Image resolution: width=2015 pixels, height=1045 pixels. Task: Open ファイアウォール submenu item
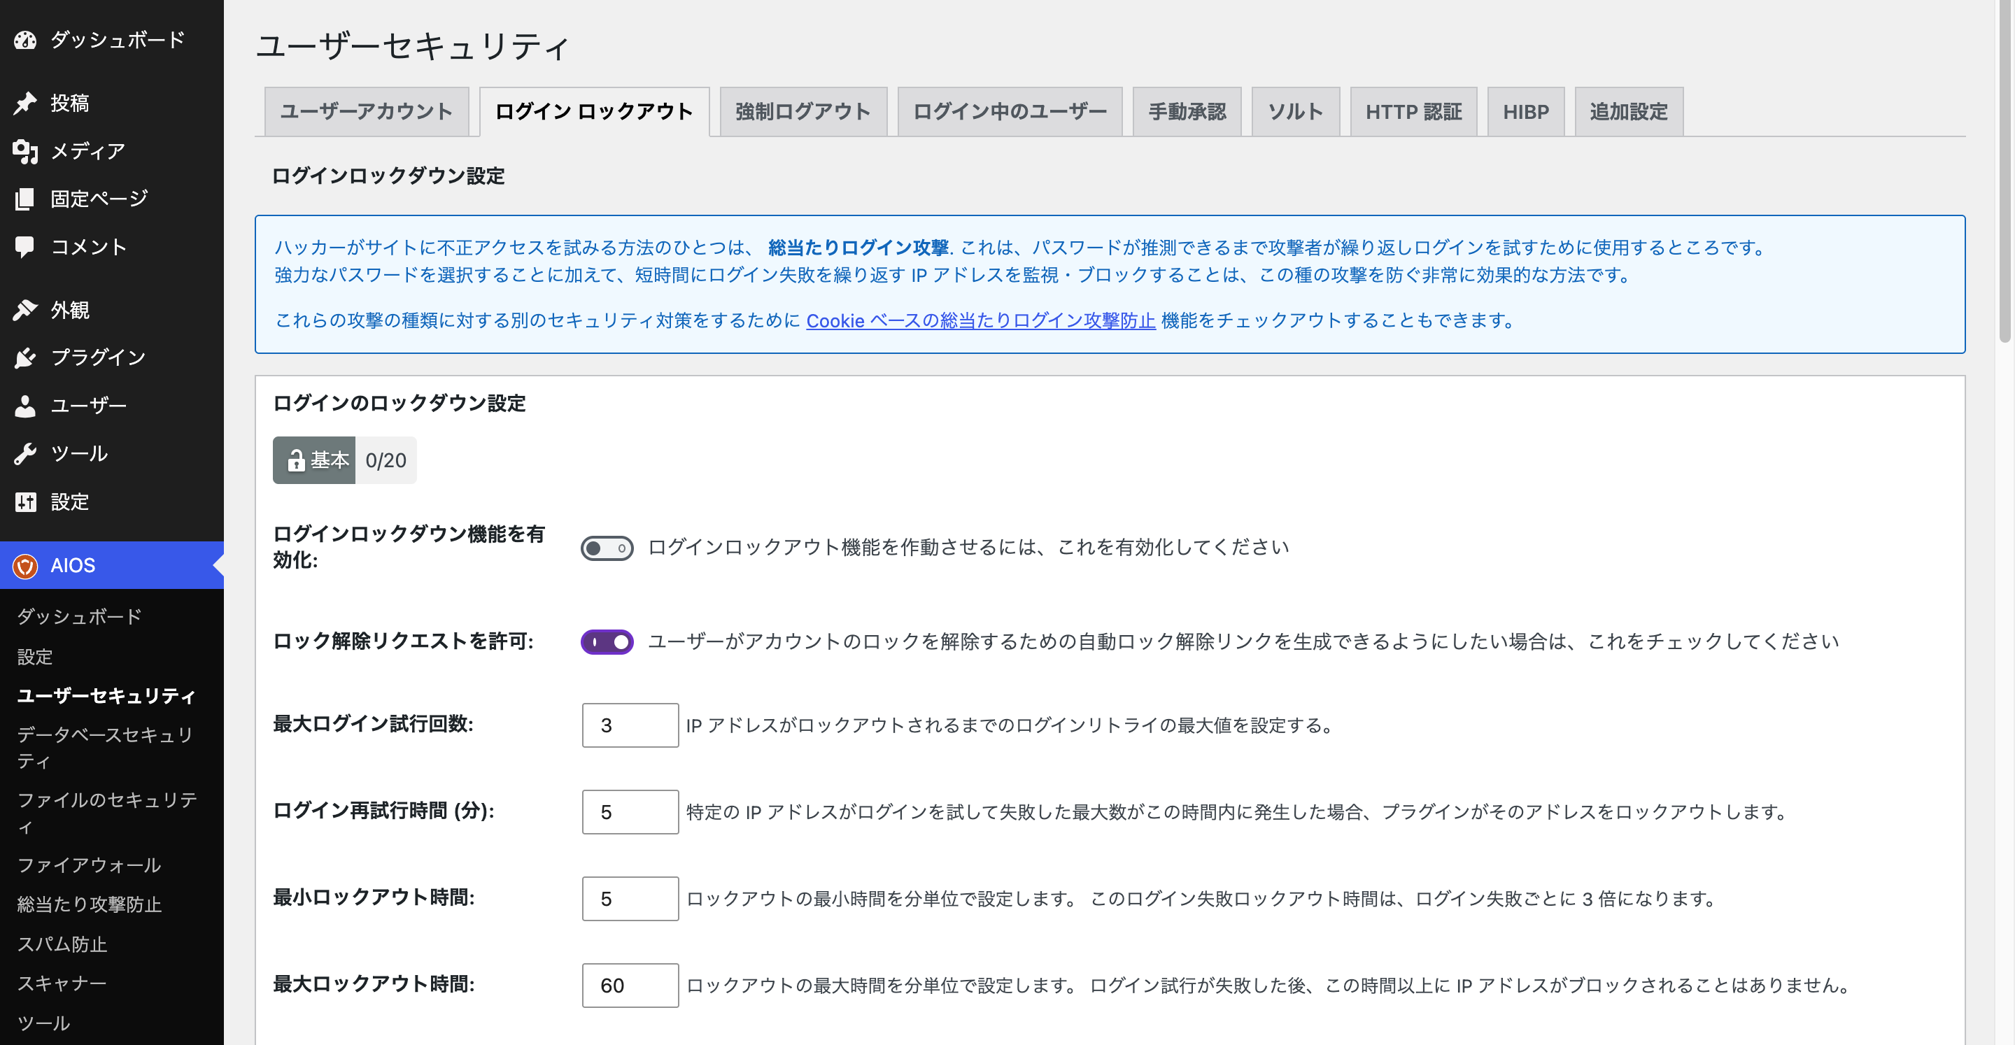tap(89, 865)
